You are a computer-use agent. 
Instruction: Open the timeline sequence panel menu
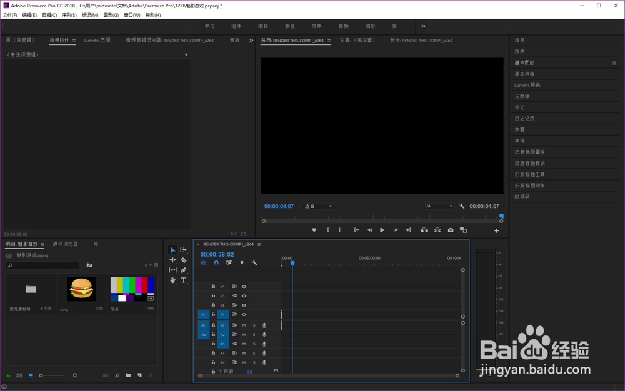[x=259, y=244]
